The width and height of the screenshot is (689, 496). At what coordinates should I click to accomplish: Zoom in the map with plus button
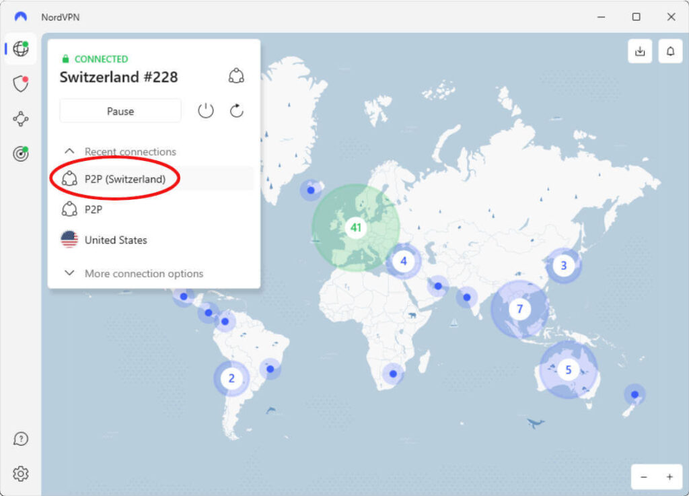(x=669, y=476)
